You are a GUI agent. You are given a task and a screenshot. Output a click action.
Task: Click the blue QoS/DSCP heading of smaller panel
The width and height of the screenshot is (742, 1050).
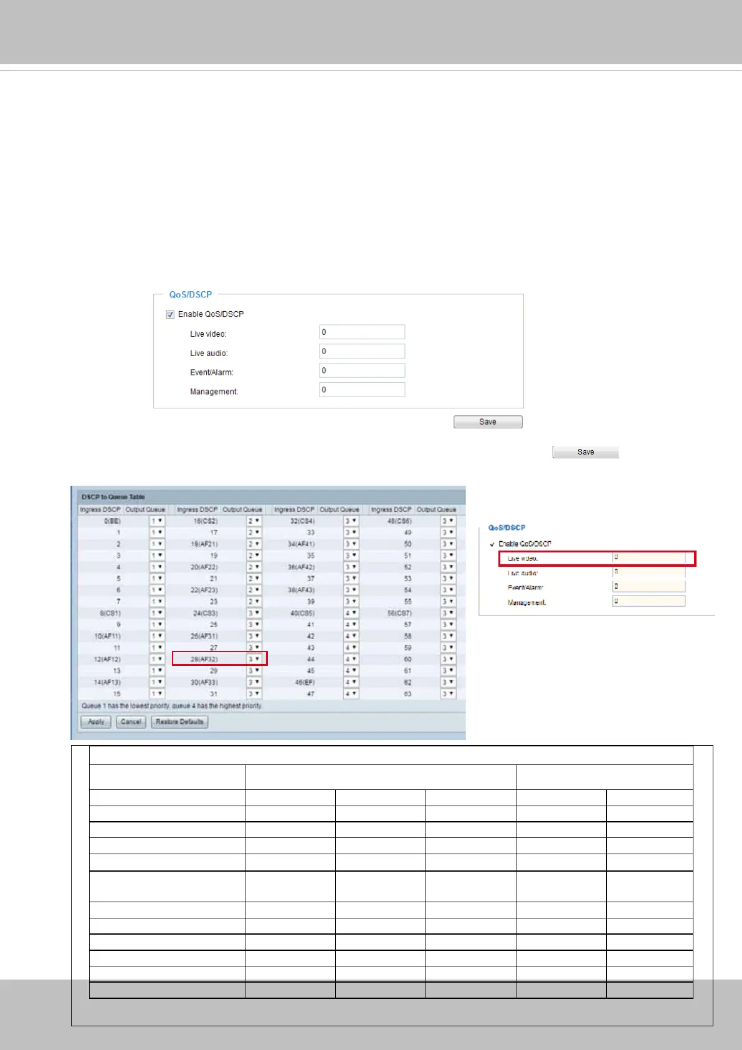point(507,527)
